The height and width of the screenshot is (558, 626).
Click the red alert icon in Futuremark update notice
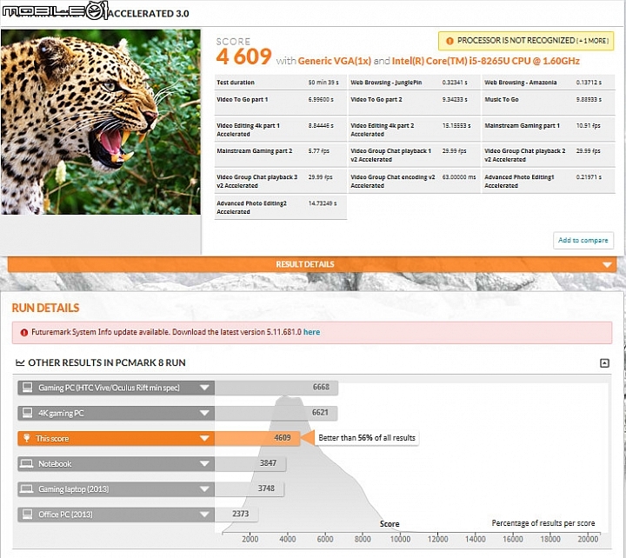click(x=24, y=332)
